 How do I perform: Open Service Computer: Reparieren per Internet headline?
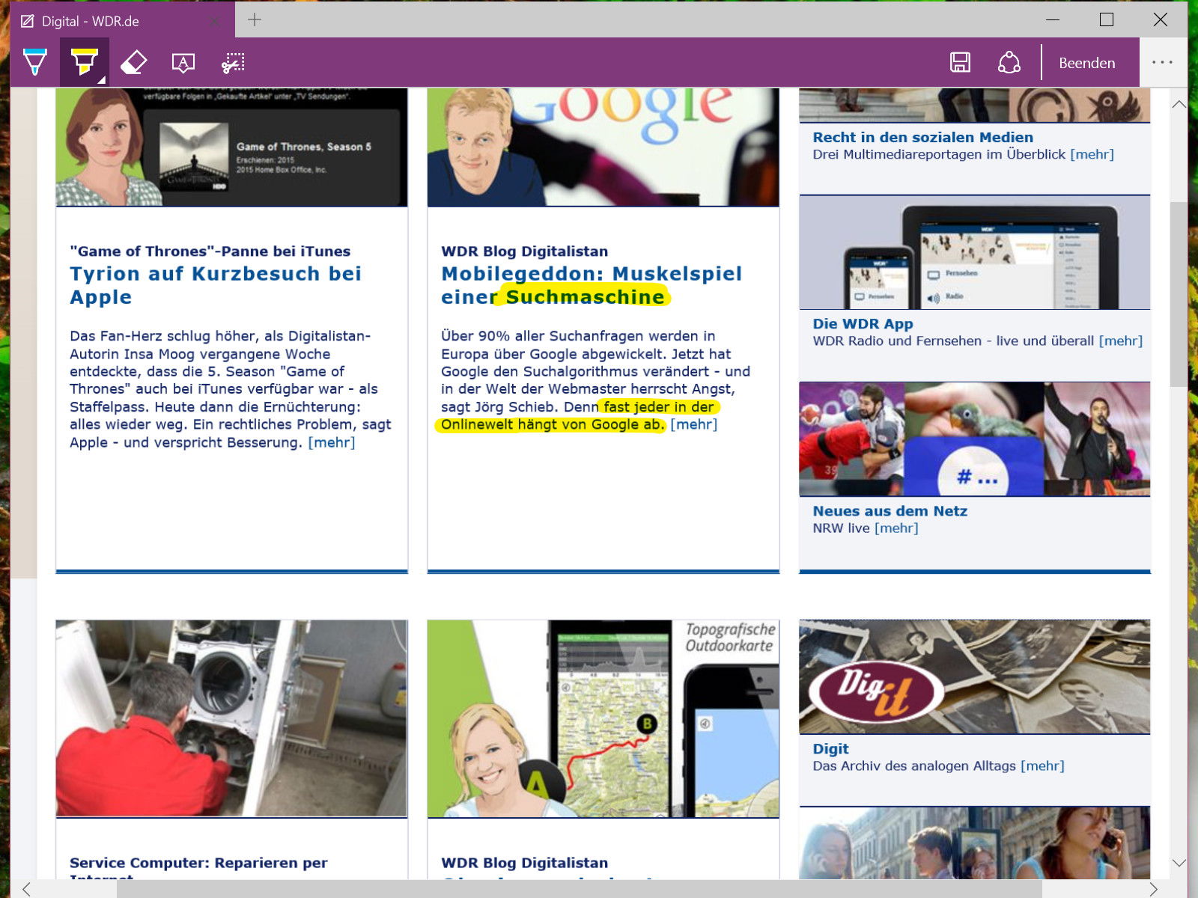(x=198, y=868)
